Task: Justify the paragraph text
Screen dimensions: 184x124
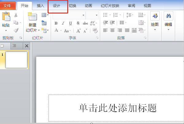Action: [127, 30]
